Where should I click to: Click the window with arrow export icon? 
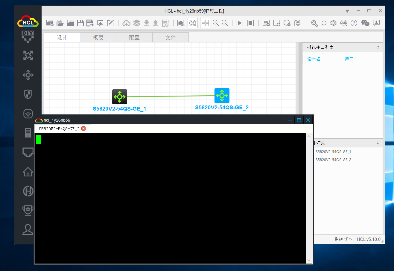coord(100,23)
